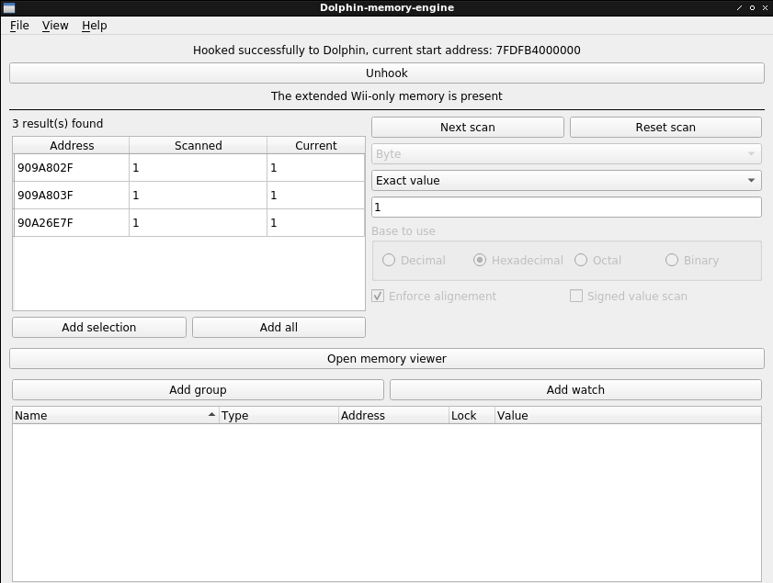This screenshot has width=773, height=583.
Task: Click the Add watch button
Action: 575,390
